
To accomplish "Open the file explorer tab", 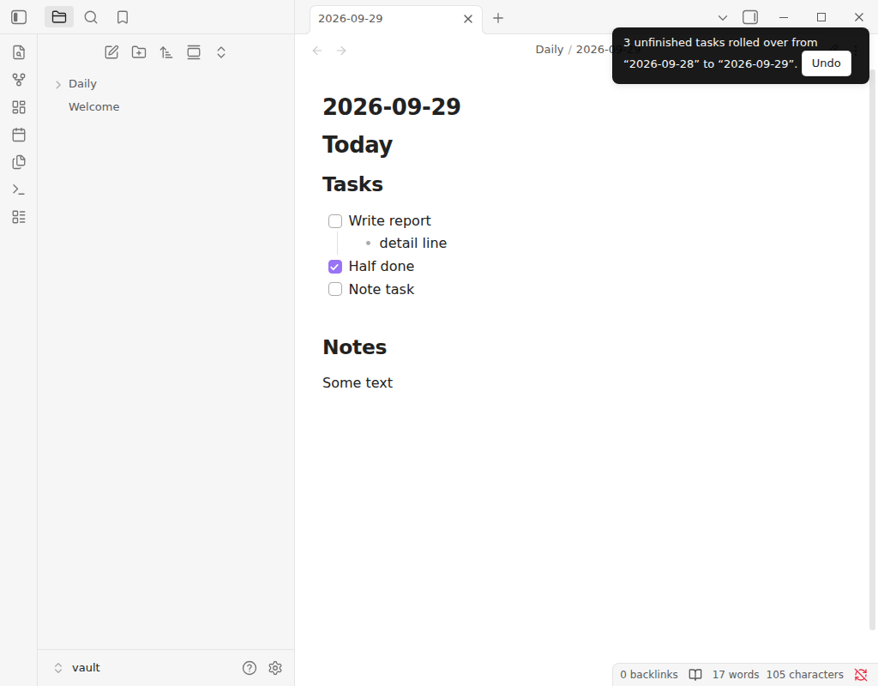I will [x=59, y=17].
